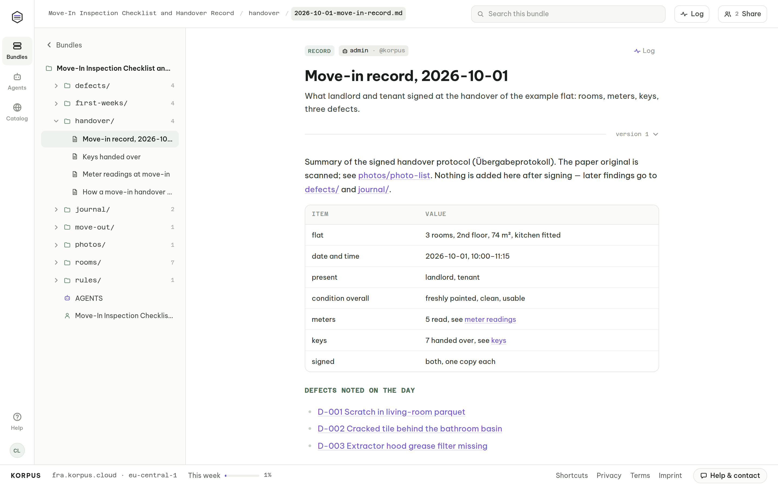Click the defects/ folder icon
The width and height of the screenshot is (778, 486).
tap(67, 86)
